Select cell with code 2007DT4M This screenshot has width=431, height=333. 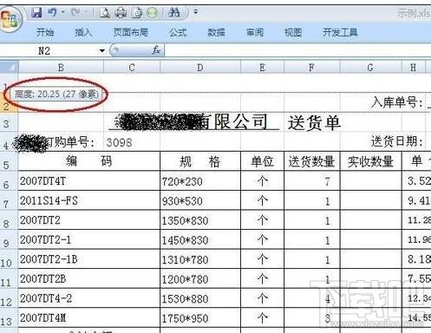point(89,318)
